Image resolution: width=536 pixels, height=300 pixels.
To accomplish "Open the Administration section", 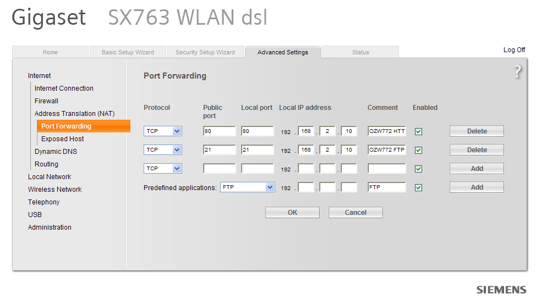I will point(50,227).
